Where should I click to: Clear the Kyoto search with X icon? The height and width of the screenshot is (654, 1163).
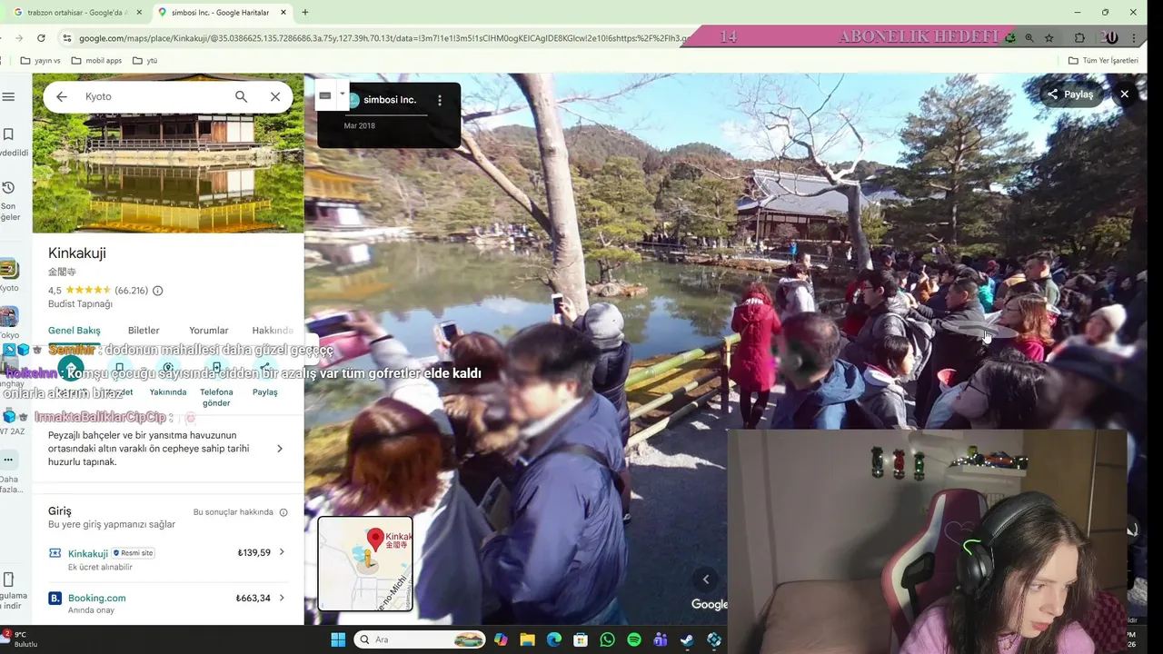(x=275, y=96)
